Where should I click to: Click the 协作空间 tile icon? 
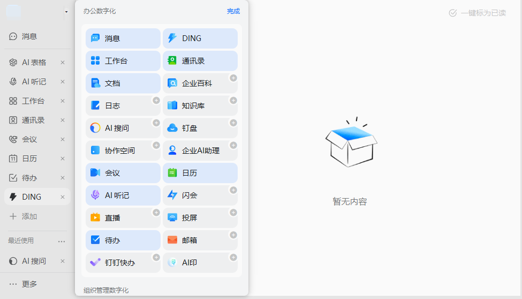[x=95, y=151]
